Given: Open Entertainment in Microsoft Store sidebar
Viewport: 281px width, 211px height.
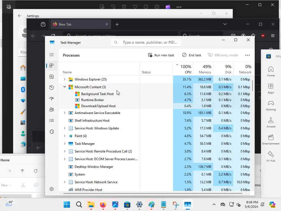Looking at the screenshot, I should click(271, 140).
